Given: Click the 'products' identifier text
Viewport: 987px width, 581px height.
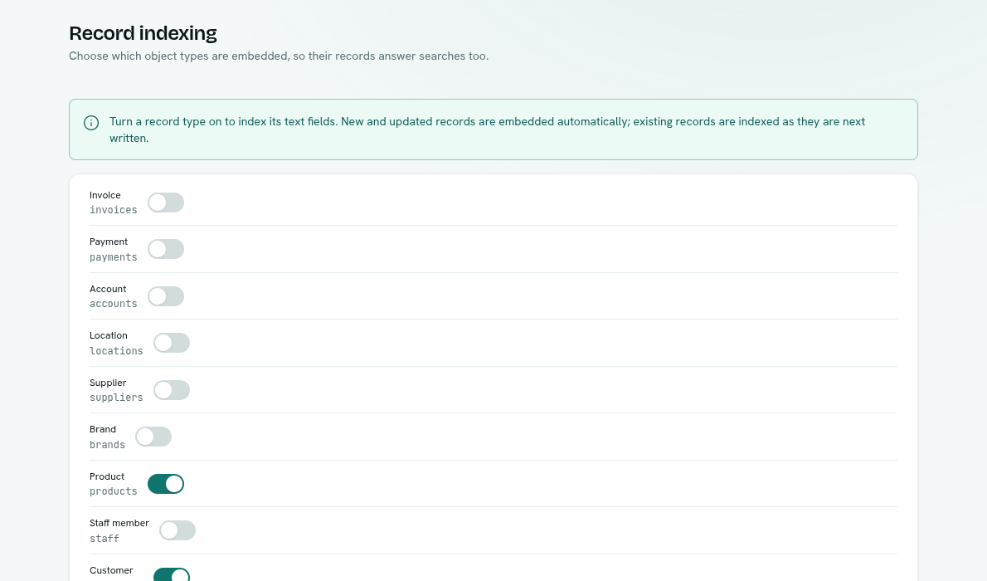Looking at the screenshot, I should (x=114, y=491).
